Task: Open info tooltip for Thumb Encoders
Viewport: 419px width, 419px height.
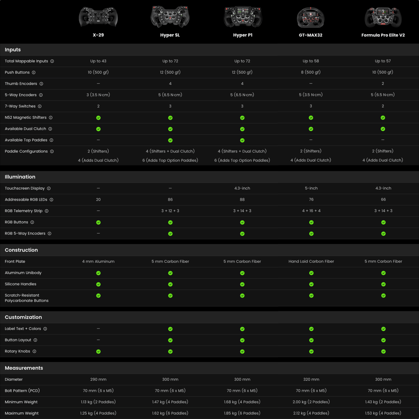Action: (41, 84)
